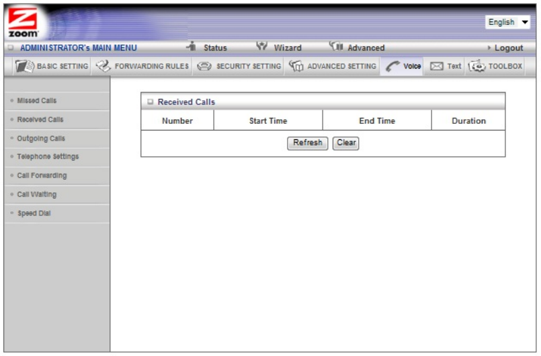The height and width of the screenshot is (356, 541).
Task: Click the Advanced tools icon
Action: click(x=336, y=46)
